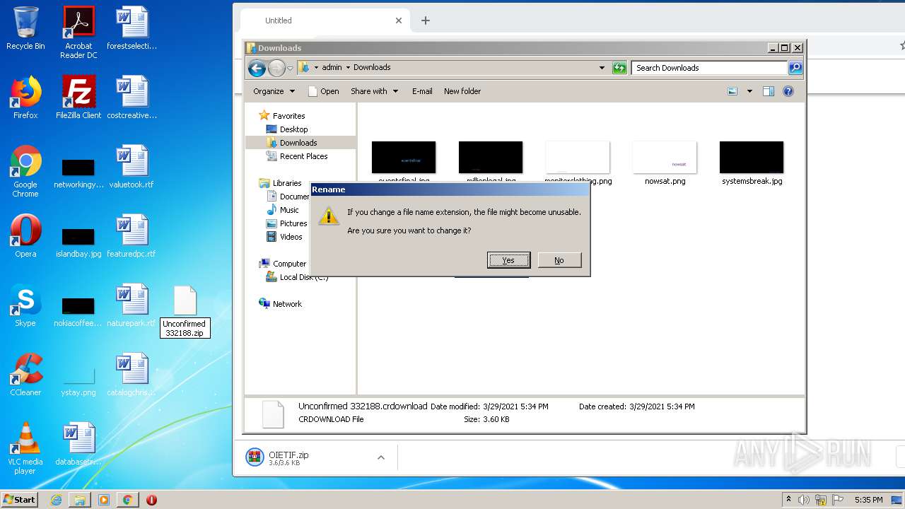Viewport: 905px width, 509px height.
Task: Open OIETIF.zip from download bar
Action: 289,457
